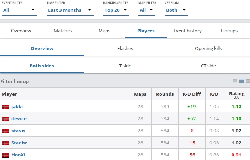This screenshot has height=160, width=250.
Task: Show T side stats
Action: (125, 66)
